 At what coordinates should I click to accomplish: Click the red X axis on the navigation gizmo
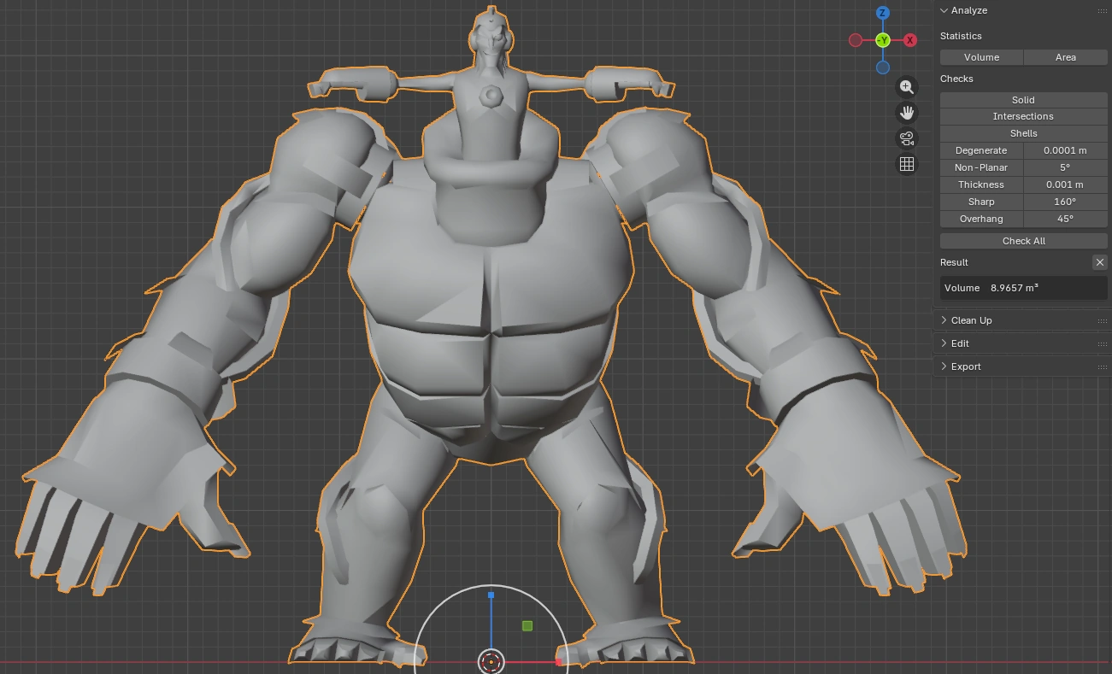point(910,40)
